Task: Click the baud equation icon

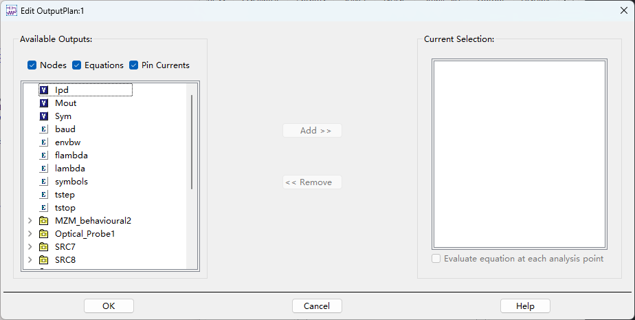Action: 44,129
